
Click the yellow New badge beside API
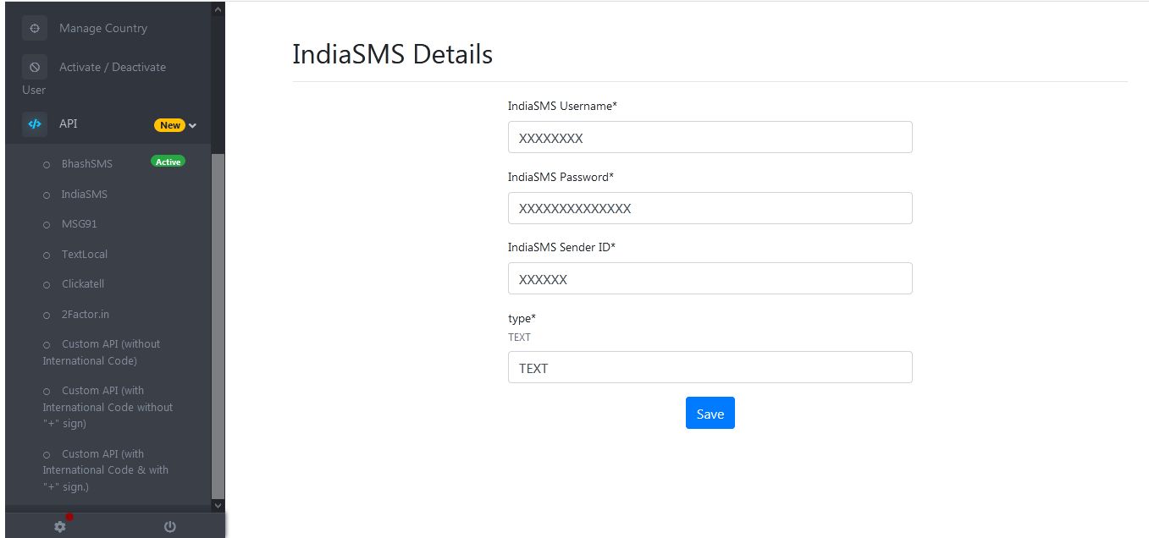(x=169, y=125)
